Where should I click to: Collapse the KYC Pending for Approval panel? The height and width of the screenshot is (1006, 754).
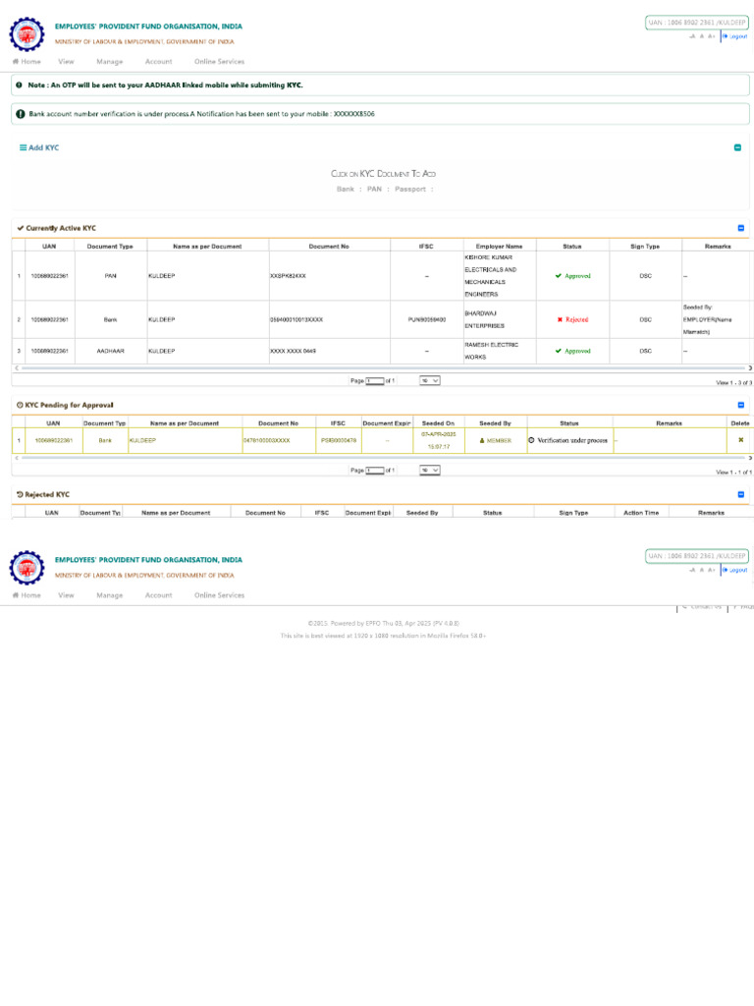[741, 405]
